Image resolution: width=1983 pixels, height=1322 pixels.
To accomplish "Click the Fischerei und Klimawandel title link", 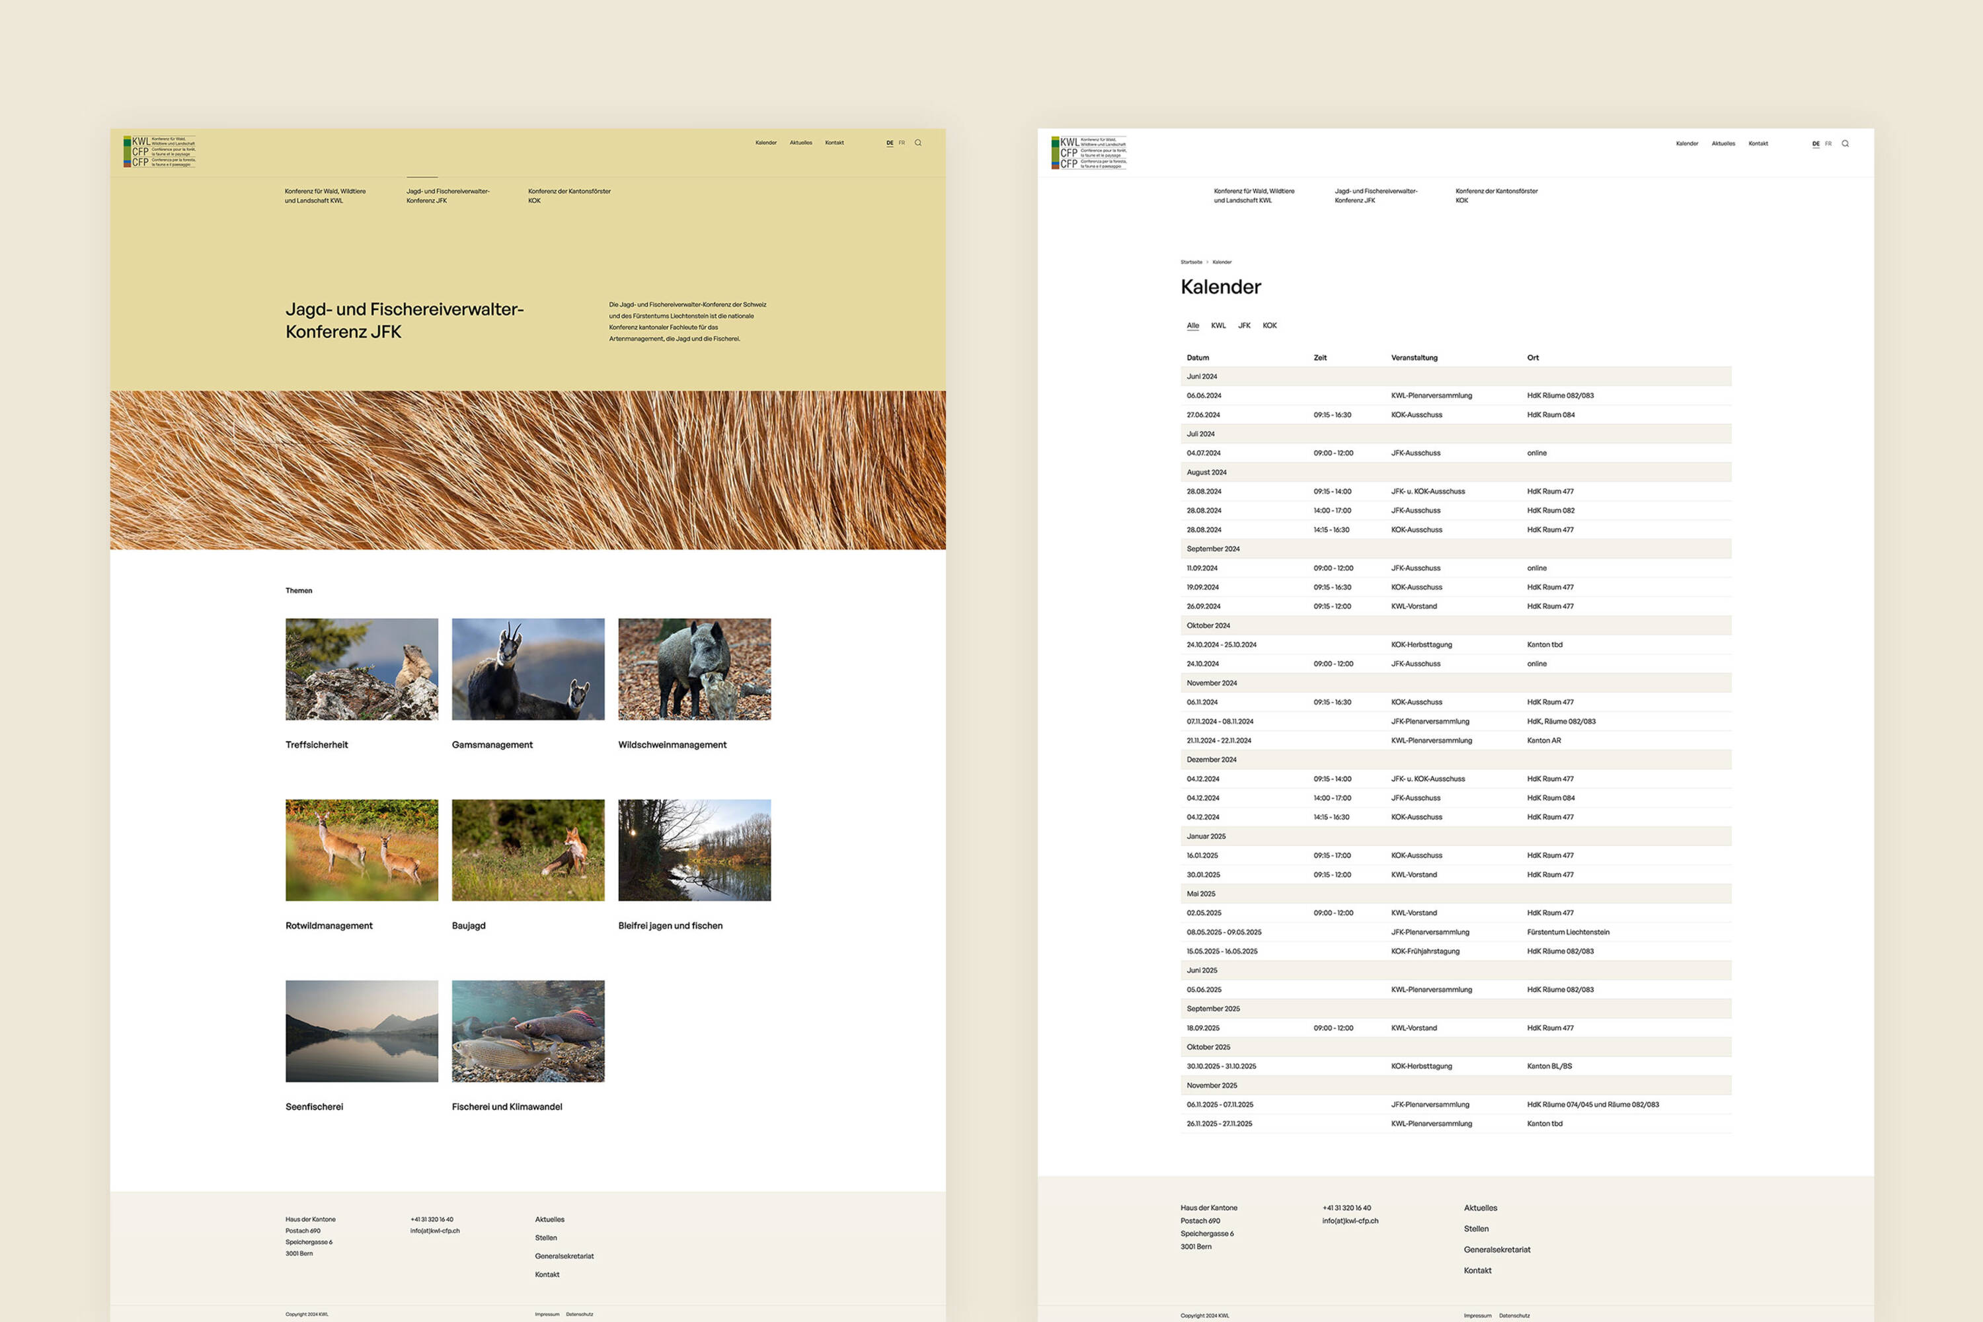I will point(507,1107).
